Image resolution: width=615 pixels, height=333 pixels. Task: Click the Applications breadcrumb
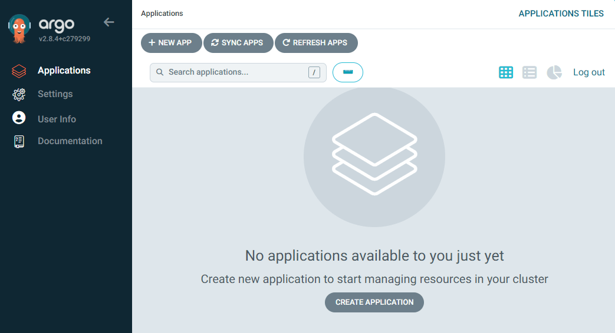pos(162,14)
